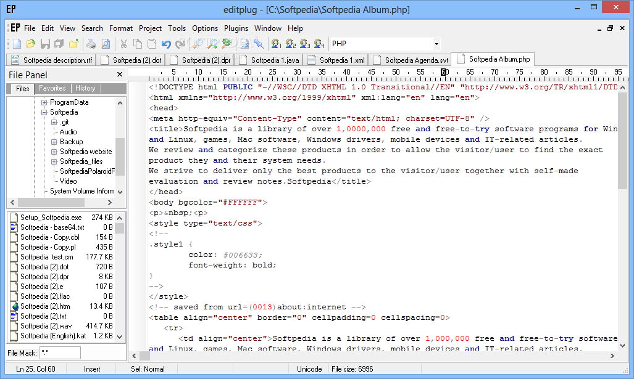This screenshot has width=634, height=379.
Task: Click the Open file folder icon
Action: coord(31,44)
